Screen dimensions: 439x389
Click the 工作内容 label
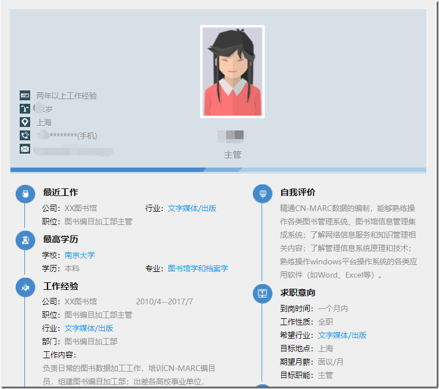click(x=59, y=355)
